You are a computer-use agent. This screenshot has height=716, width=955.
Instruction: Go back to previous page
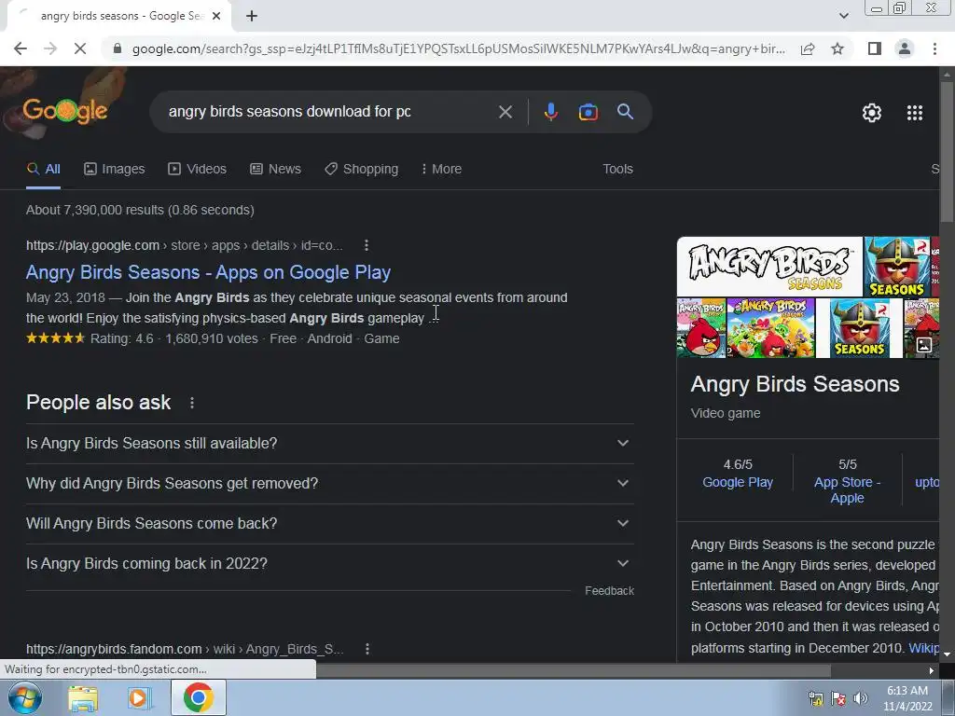click(21, 48)
